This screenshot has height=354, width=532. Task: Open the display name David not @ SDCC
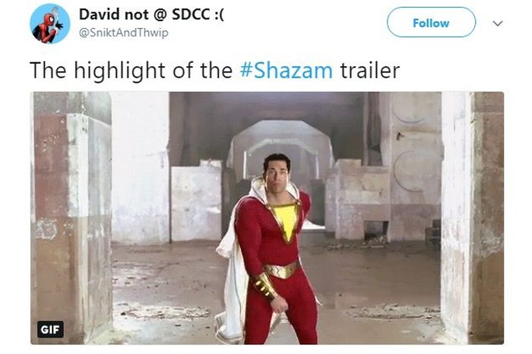pos(151,14)
